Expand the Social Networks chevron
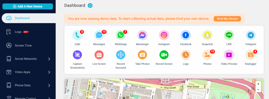This screenshot has width=269, height=99. pyautogui.click(x=49, y=59)
